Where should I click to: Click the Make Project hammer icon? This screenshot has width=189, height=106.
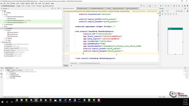point(144,6)
